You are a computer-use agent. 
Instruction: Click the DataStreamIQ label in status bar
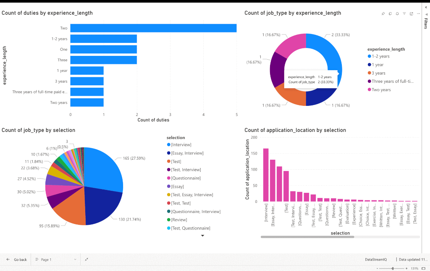click(x=377, y=260)
